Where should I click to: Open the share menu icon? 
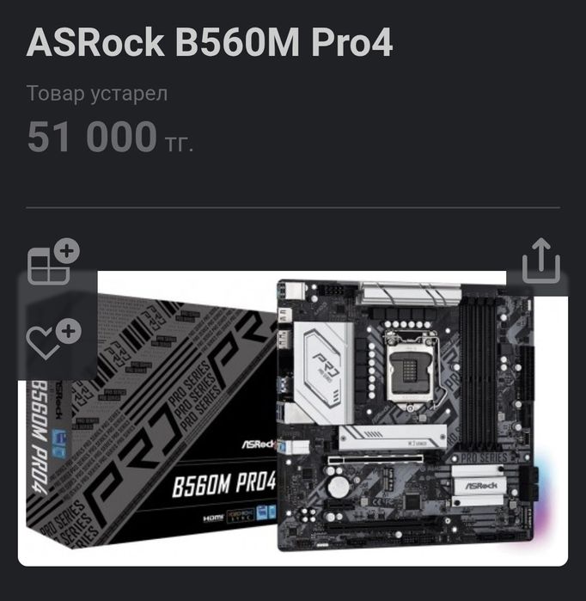(x=541, y=261)
